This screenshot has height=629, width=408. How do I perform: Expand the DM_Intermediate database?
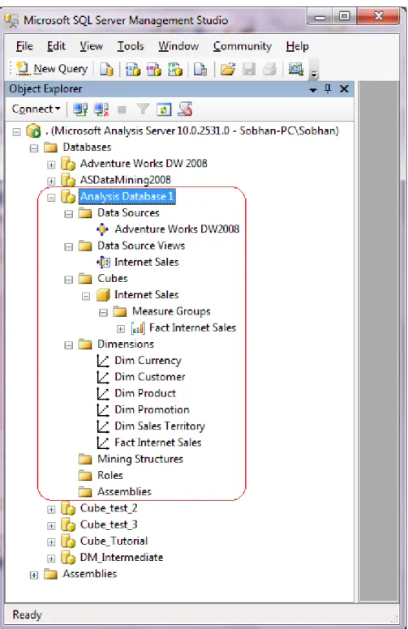pos(51,558)
